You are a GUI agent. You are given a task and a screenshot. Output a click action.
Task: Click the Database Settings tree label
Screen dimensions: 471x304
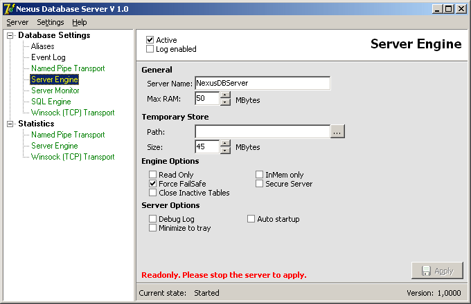pos(54,35)
